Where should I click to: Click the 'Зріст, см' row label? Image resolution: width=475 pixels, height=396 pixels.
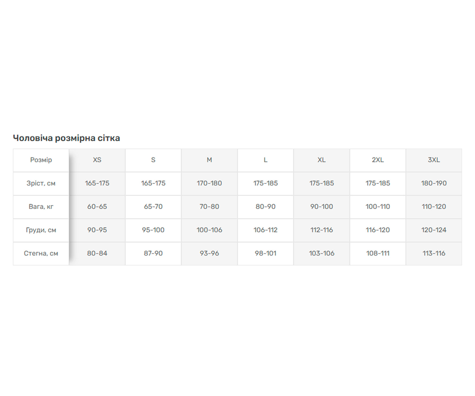tap(41, 183)
